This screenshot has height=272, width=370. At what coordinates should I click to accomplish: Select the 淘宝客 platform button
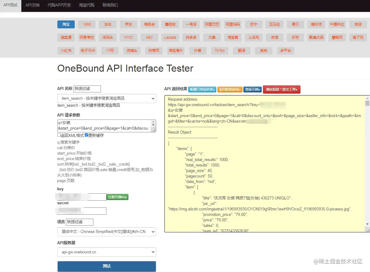[x=233, y=38]
